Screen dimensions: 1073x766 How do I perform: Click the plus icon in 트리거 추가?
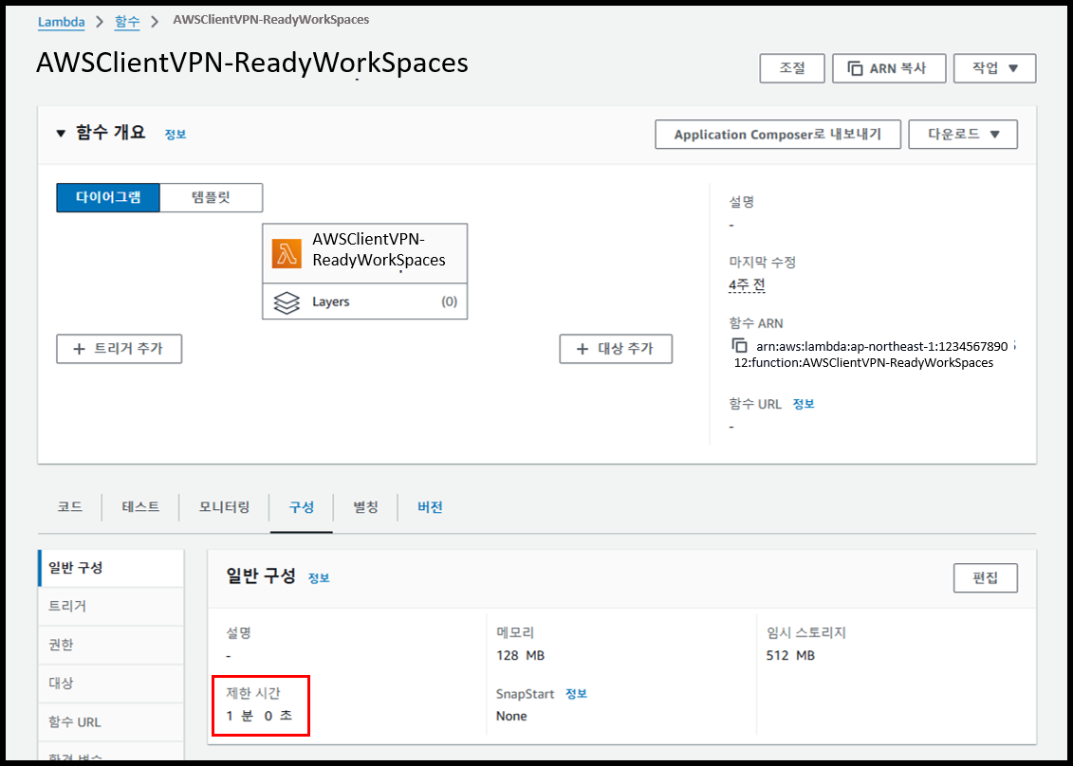[x=80, y=349]
